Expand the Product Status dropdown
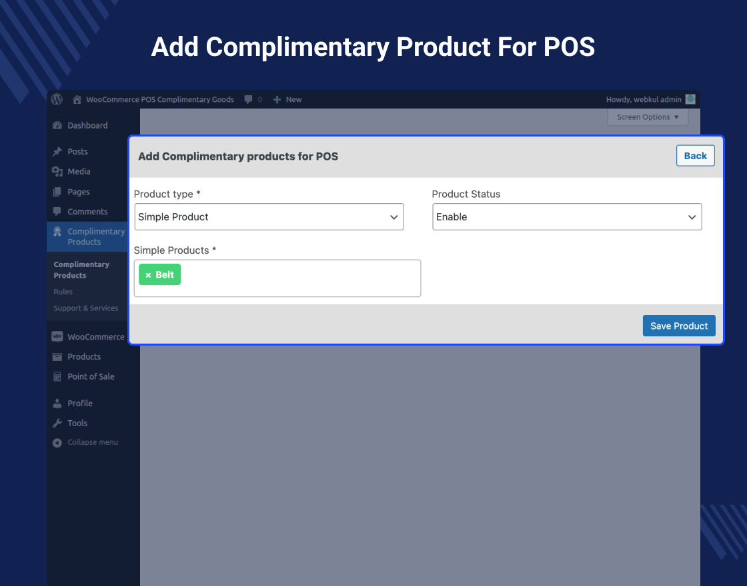This screenshot has width=747, height=586. (x=567, y=216)
